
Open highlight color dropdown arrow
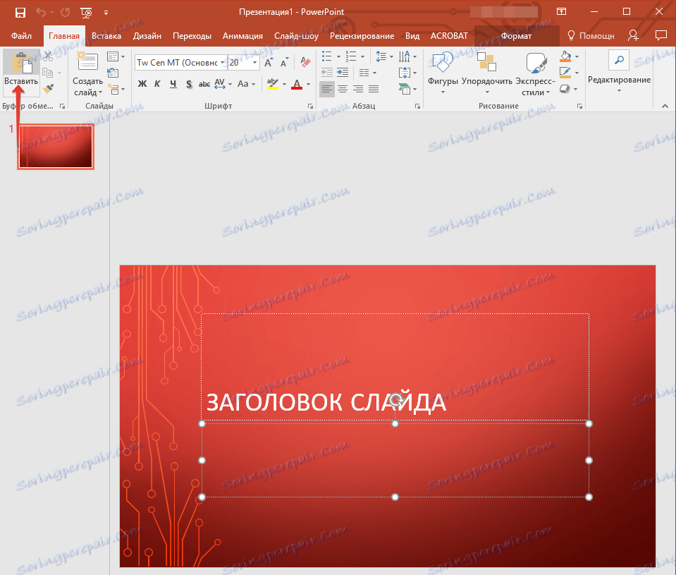click(x=284, y=84)
